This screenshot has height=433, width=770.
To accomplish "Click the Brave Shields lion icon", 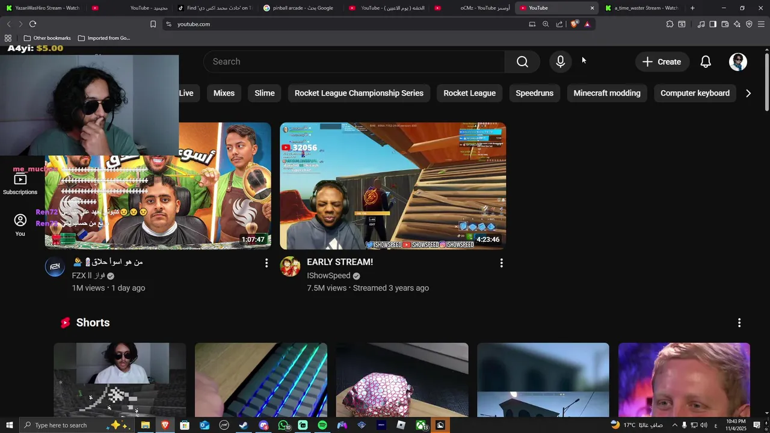I will point(574,24).
